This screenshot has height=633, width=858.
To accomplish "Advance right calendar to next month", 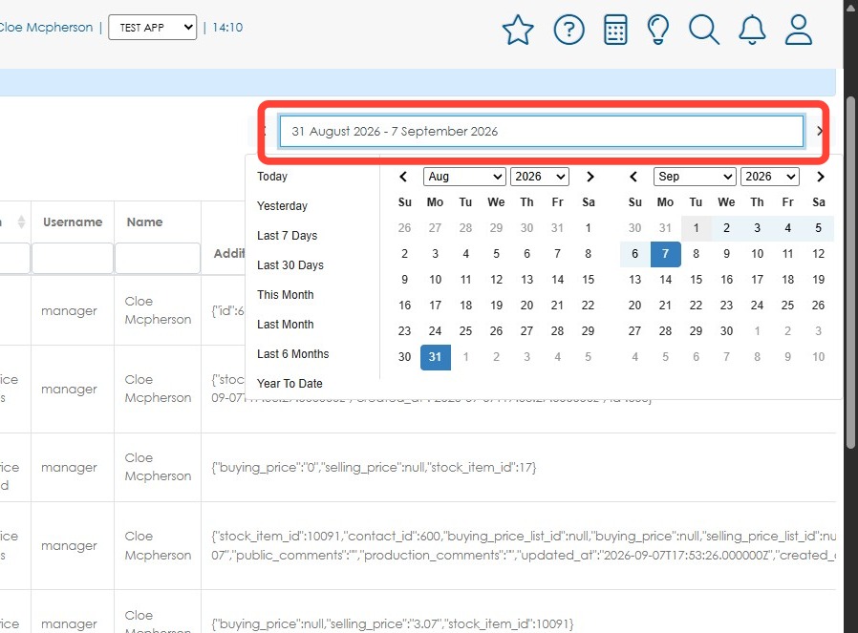I will coord(820,177).
